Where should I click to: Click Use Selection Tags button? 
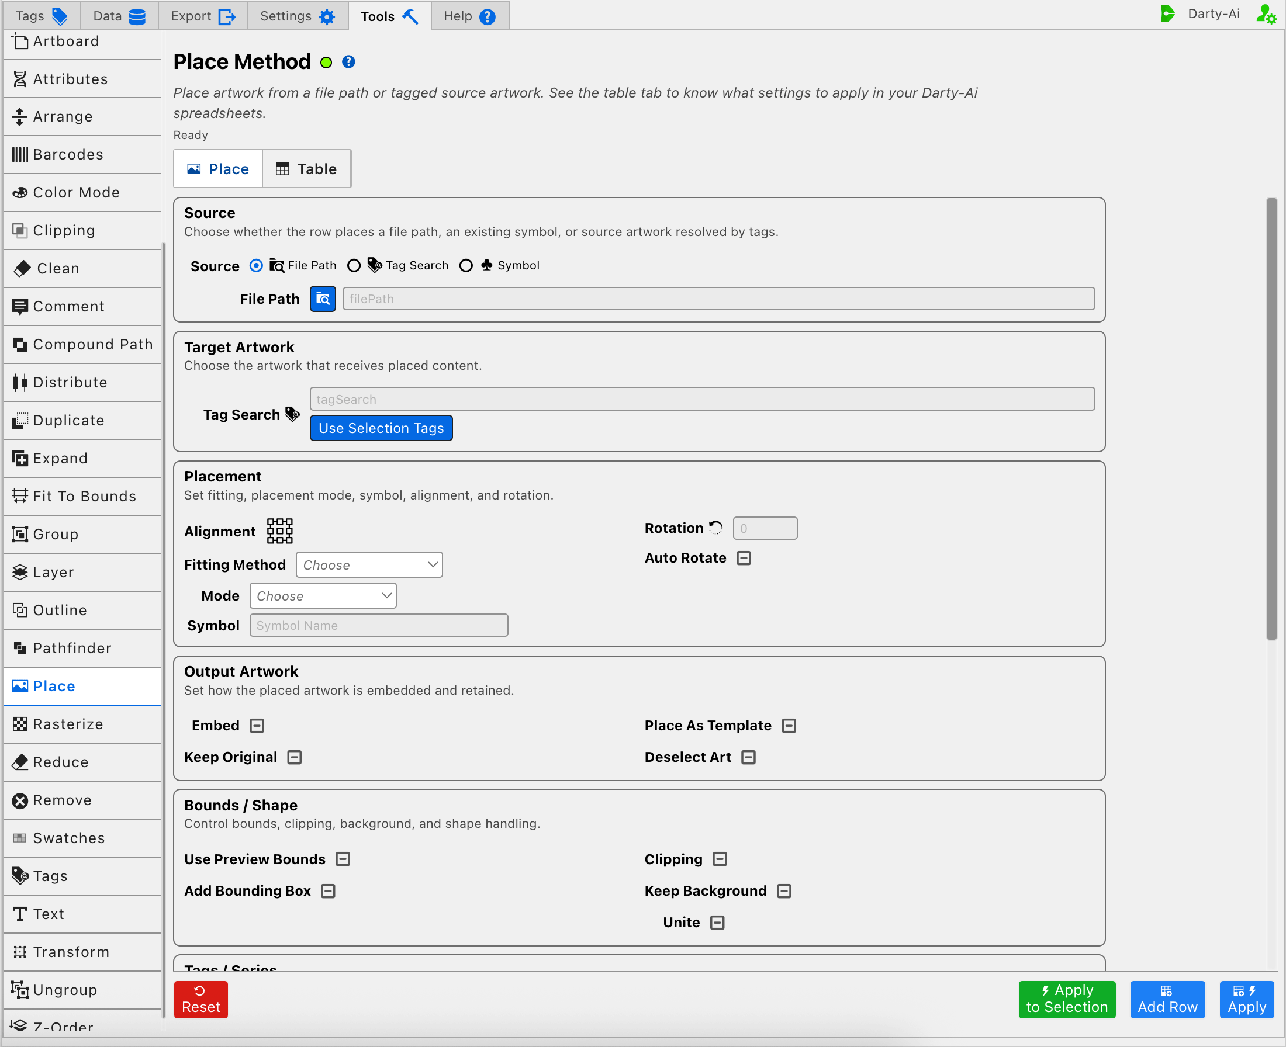coord(381,428)
